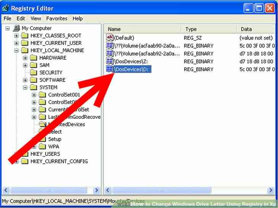Select the Setup key in tree

55,139
